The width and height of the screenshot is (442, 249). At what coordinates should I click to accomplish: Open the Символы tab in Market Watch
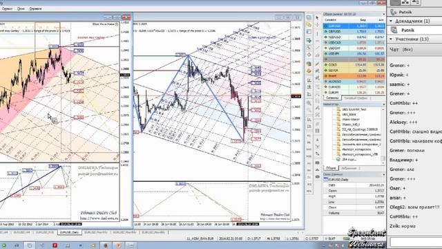point(331,98)
